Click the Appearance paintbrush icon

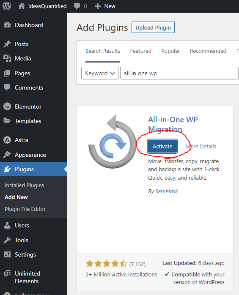[x=7, y=155]
